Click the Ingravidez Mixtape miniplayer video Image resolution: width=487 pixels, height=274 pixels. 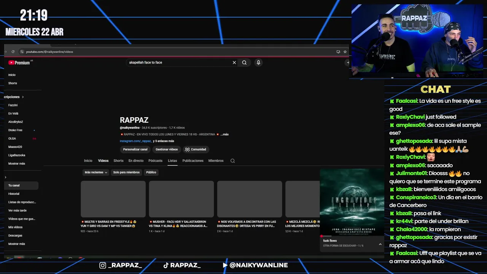[352, 202]
